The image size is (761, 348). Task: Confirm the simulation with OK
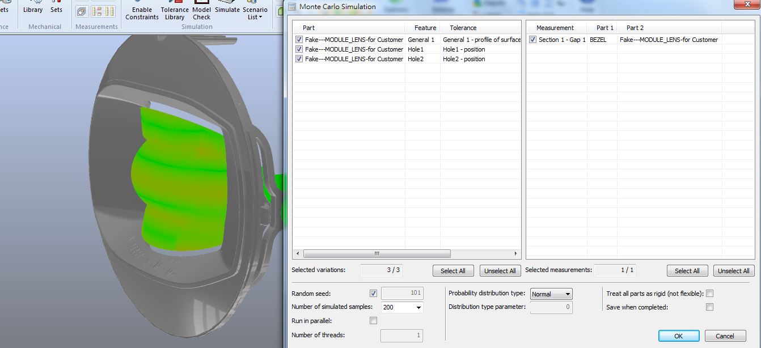pyautogui.click(x=679, y=336)
